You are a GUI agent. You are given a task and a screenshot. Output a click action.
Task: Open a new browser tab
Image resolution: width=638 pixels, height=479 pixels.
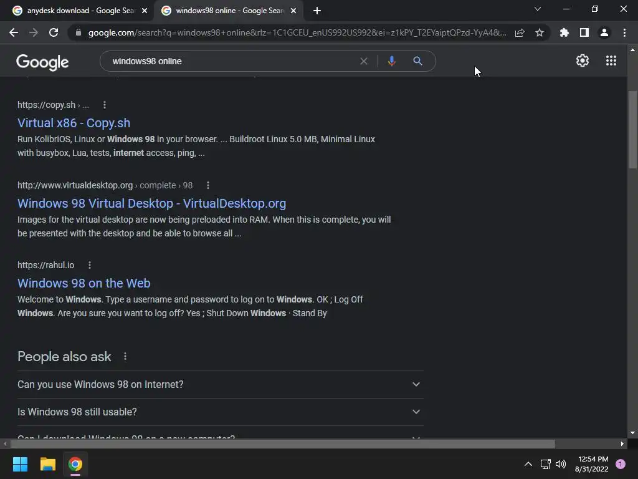tap(317, 11)
